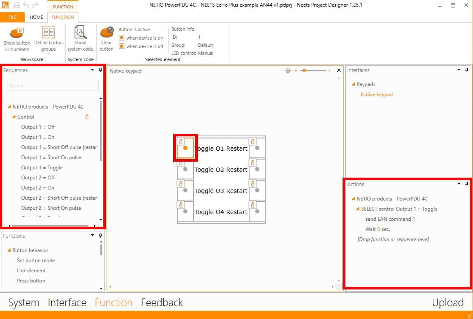
Task: Adjust the keypad zoom slider
Action: point(304,70)
